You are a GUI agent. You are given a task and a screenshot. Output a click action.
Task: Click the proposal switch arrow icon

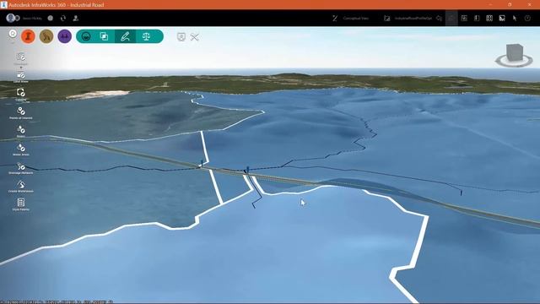(x=439, y=18)
